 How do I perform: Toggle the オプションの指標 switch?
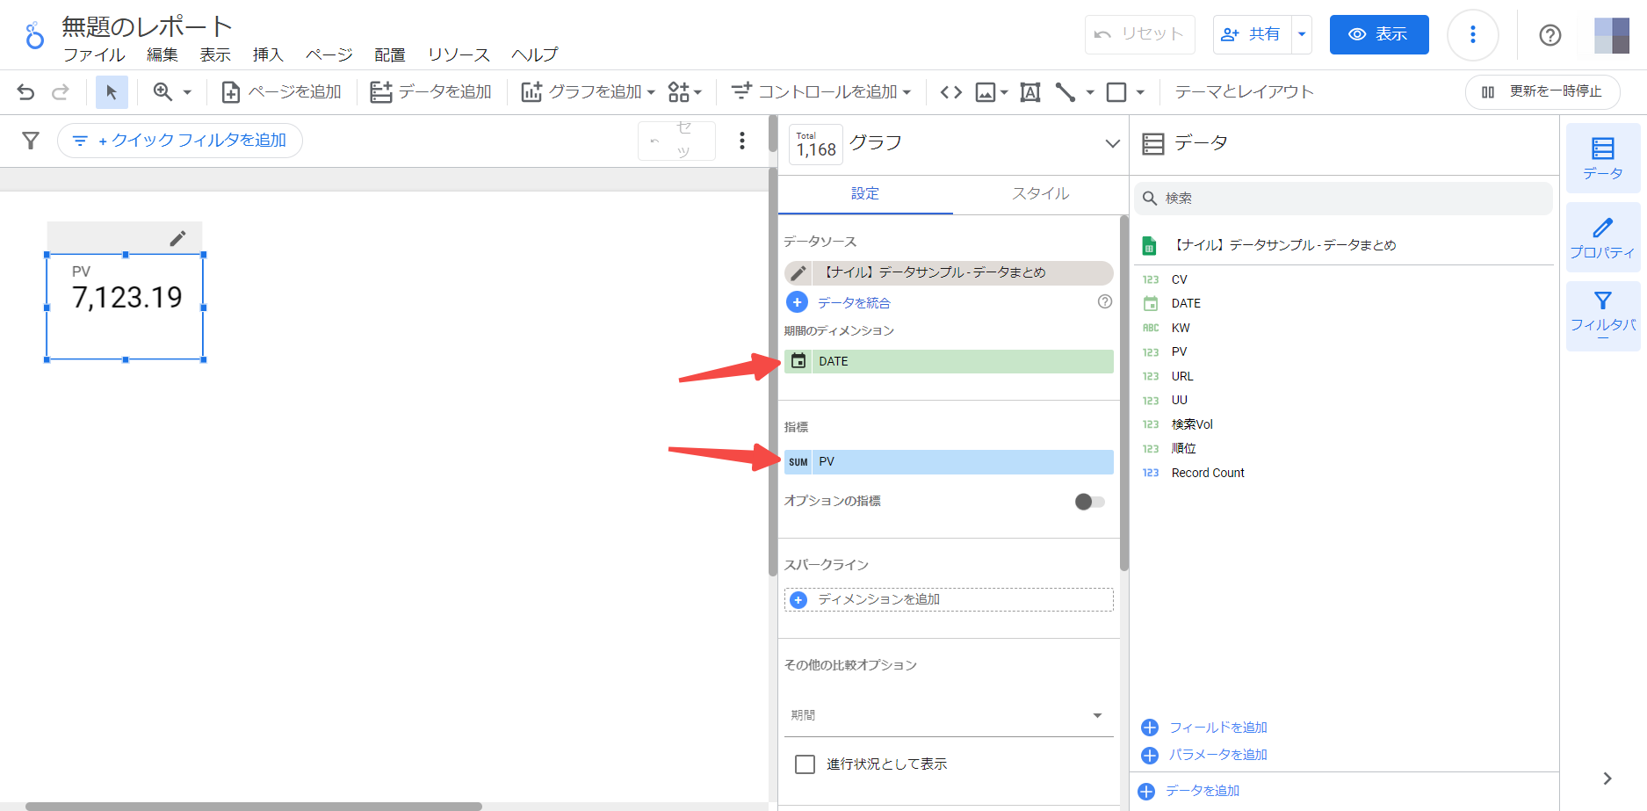click(1090, 502)
